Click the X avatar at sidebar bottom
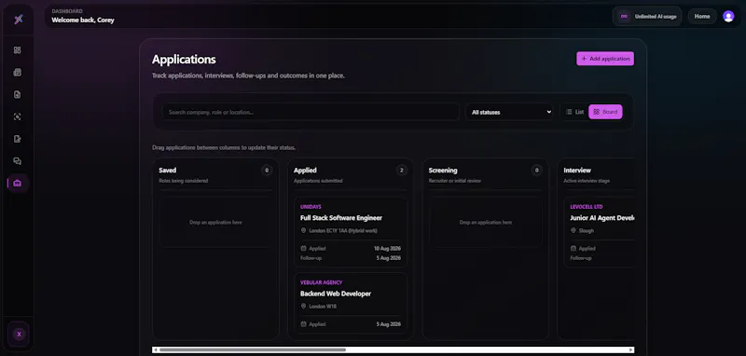Image resolution: width=746 pixels, height=356 pixels. click(x=19, y=335)
